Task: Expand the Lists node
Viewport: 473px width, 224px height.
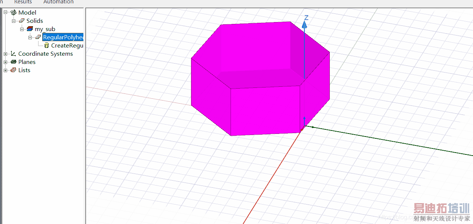Action: pos(6,70)
